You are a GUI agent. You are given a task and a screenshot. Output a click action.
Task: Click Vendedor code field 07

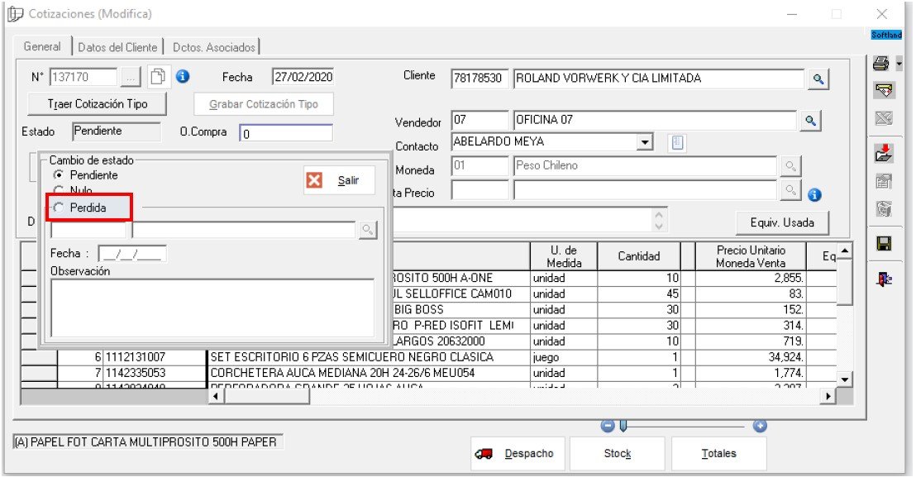479,121
